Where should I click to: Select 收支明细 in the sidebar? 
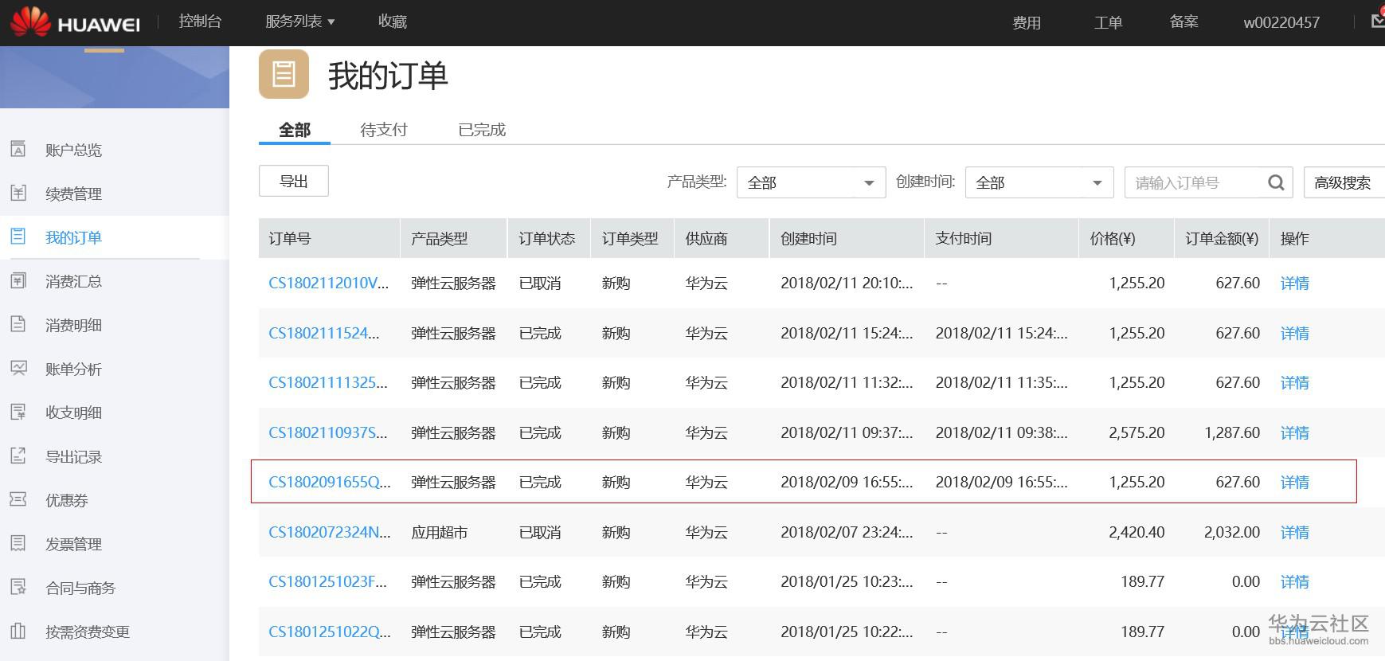tap(73, 413)
